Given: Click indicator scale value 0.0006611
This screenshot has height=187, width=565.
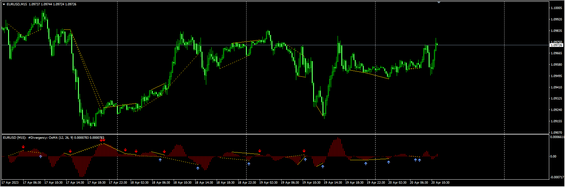Looking at the screenshot, I should [557, 137].
